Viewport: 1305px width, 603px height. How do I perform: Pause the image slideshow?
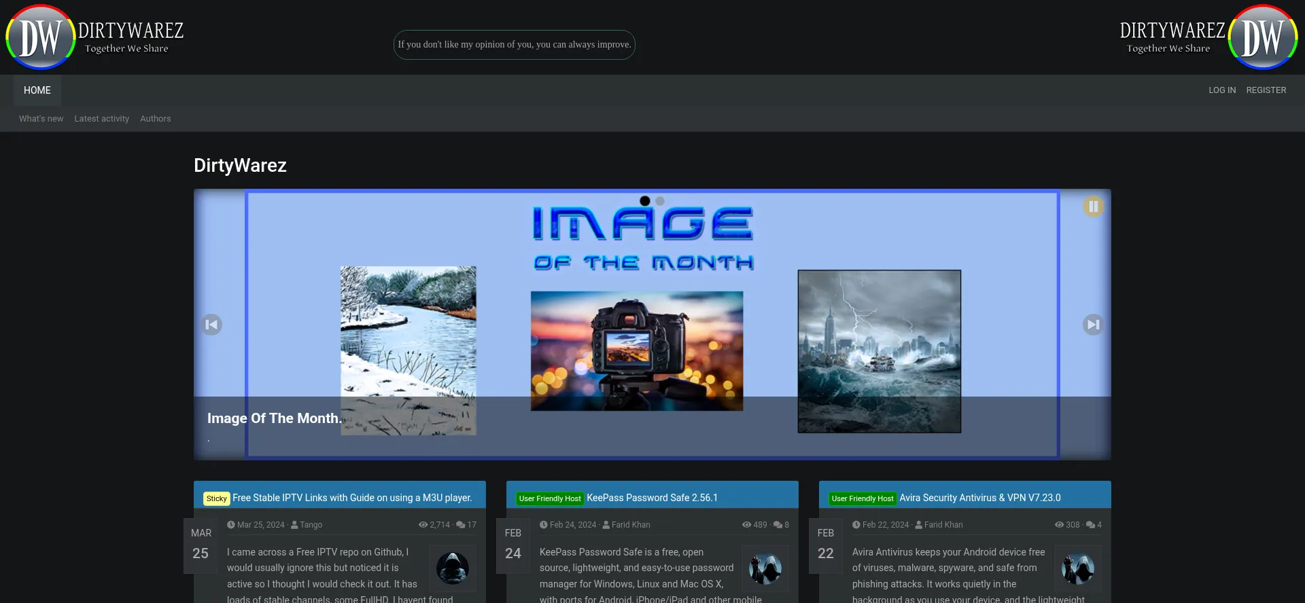(1093, 206)
